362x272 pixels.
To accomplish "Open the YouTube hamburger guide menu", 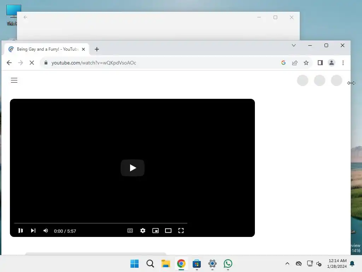I will pyautogui.click(x=14, y=80).
